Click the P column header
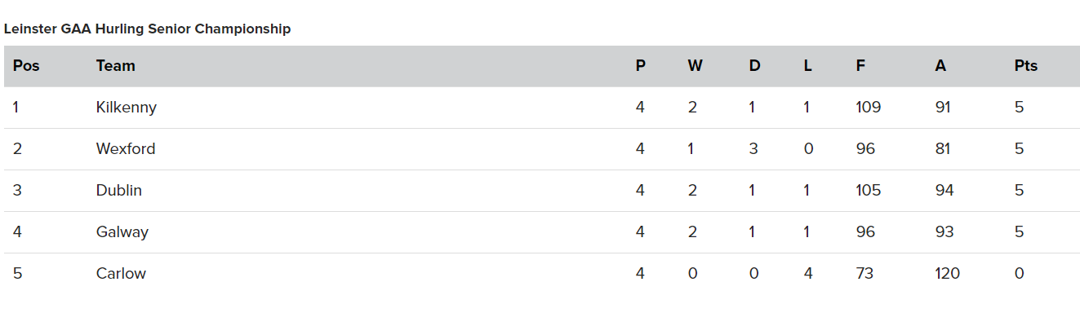Screen dimensions: 1080x326 click(640, 66)
